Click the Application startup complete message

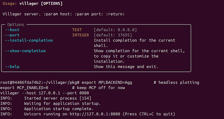pyautogui.click(x=59, y=109)
